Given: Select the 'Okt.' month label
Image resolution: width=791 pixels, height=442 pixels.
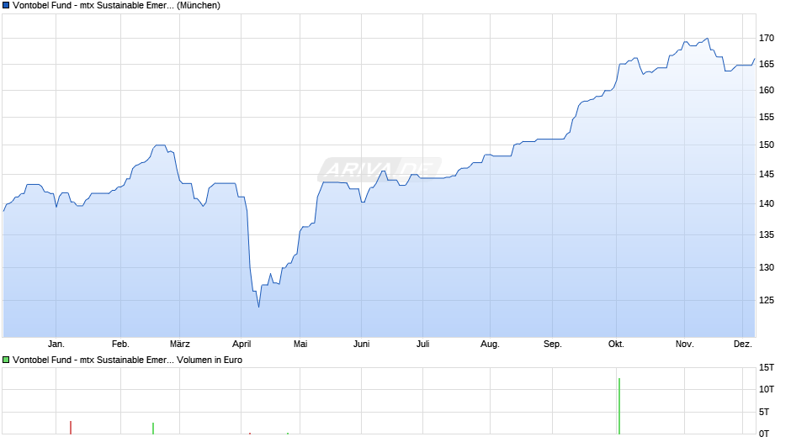Looking at the screenshot, I should coord(616,344).
